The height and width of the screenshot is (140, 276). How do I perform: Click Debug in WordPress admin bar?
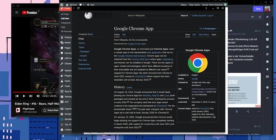pos(183,5)
